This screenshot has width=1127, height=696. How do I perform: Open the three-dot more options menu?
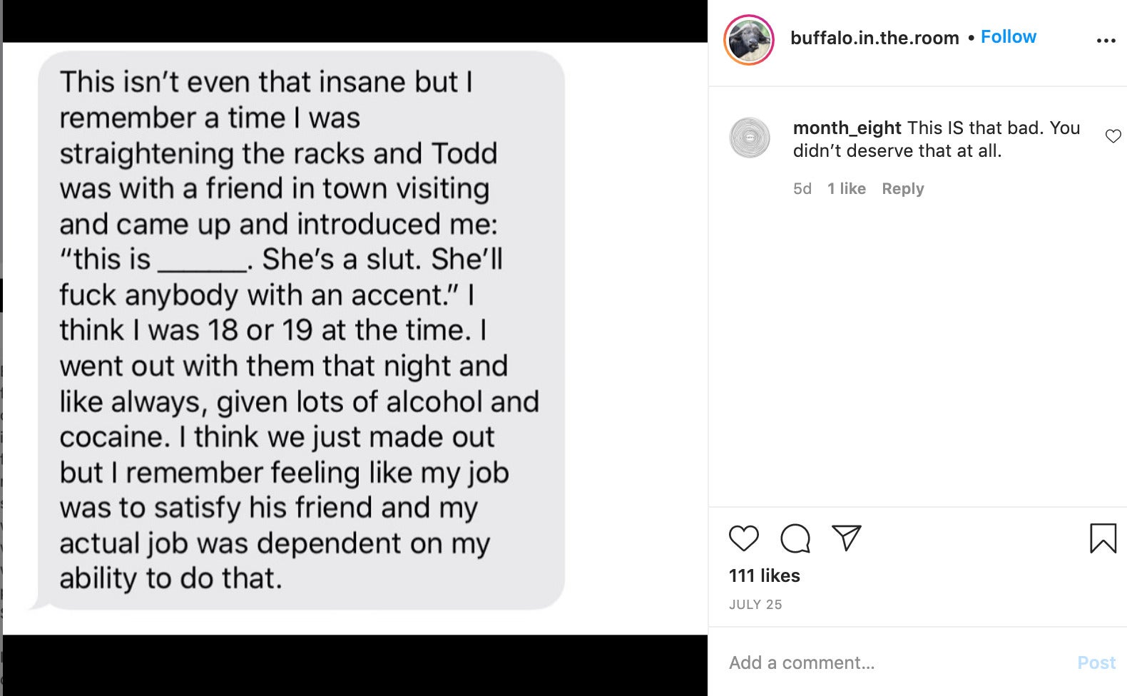pos(1106,41)
